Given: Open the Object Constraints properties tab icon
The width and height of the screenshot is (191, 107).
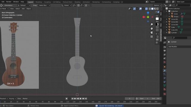Looking at the screenshot, I should coord(164,82).
